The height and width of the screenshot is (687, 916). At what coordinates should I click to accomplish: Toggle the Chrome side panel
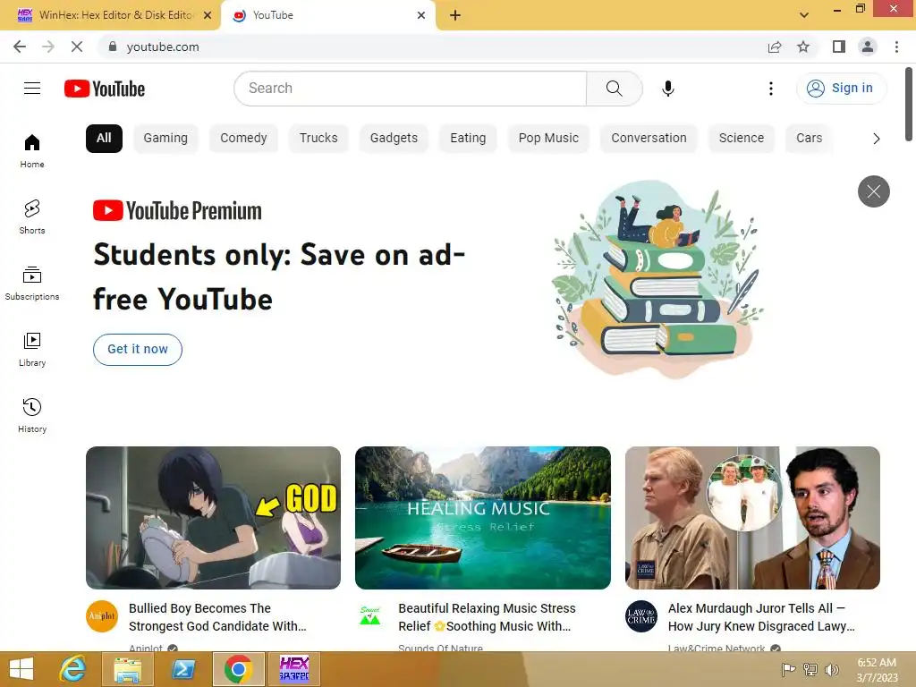tap(839, 47)
